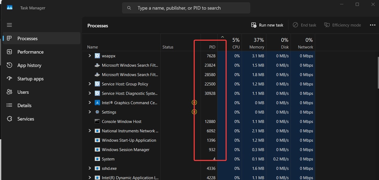Click the suspended status icon for Settings

(x=194, y=112)
